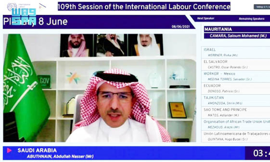Click the colorful star logo on shelf
The height and width of the screenshot is (162, 270).
(x=73, y=78)
